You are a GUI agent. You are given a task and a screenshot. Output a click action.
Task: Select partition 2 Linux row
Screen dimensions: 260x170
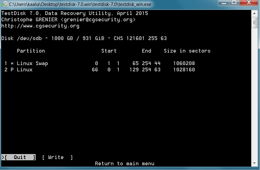coord(100,70)
